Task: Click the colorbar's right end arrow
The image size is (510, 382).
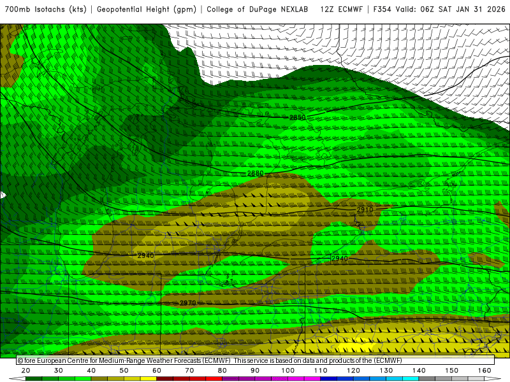Action: click(x=492, y=379)
